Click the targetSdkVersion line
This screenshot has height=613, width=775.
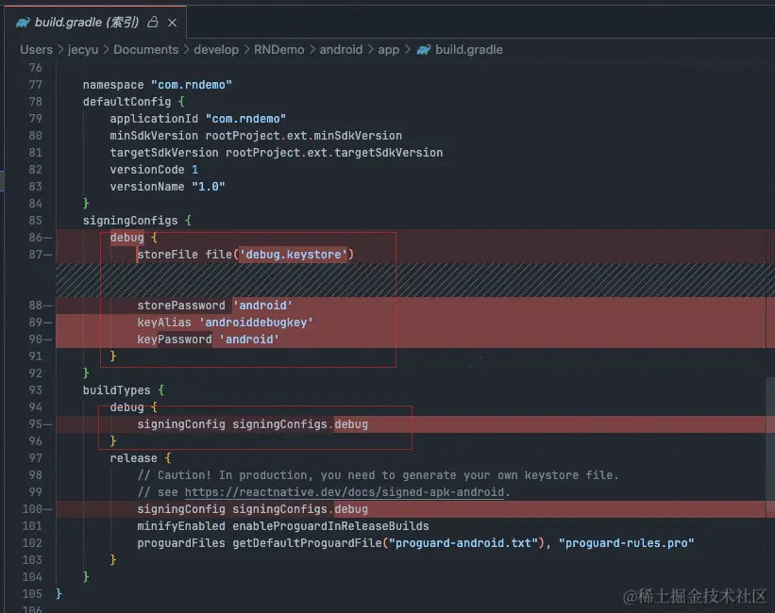point(277,153)
